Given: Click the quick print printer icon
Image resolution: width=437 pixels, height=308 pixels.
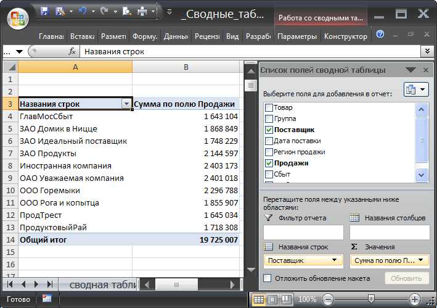Looking at the screenshot, I should click(x=143, y=12).
